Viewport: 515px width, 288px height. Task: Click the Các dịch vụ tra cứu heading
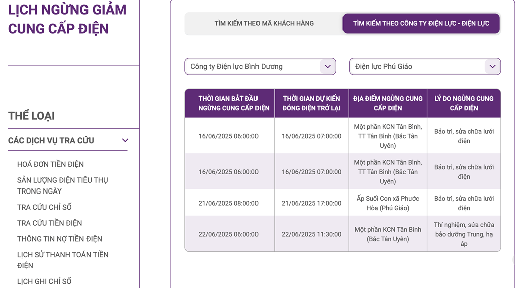[x=51, y=140]
